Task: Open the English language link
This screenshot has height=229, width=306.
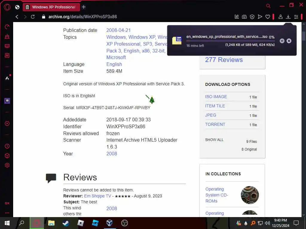Action: click(x=114, y=64)
